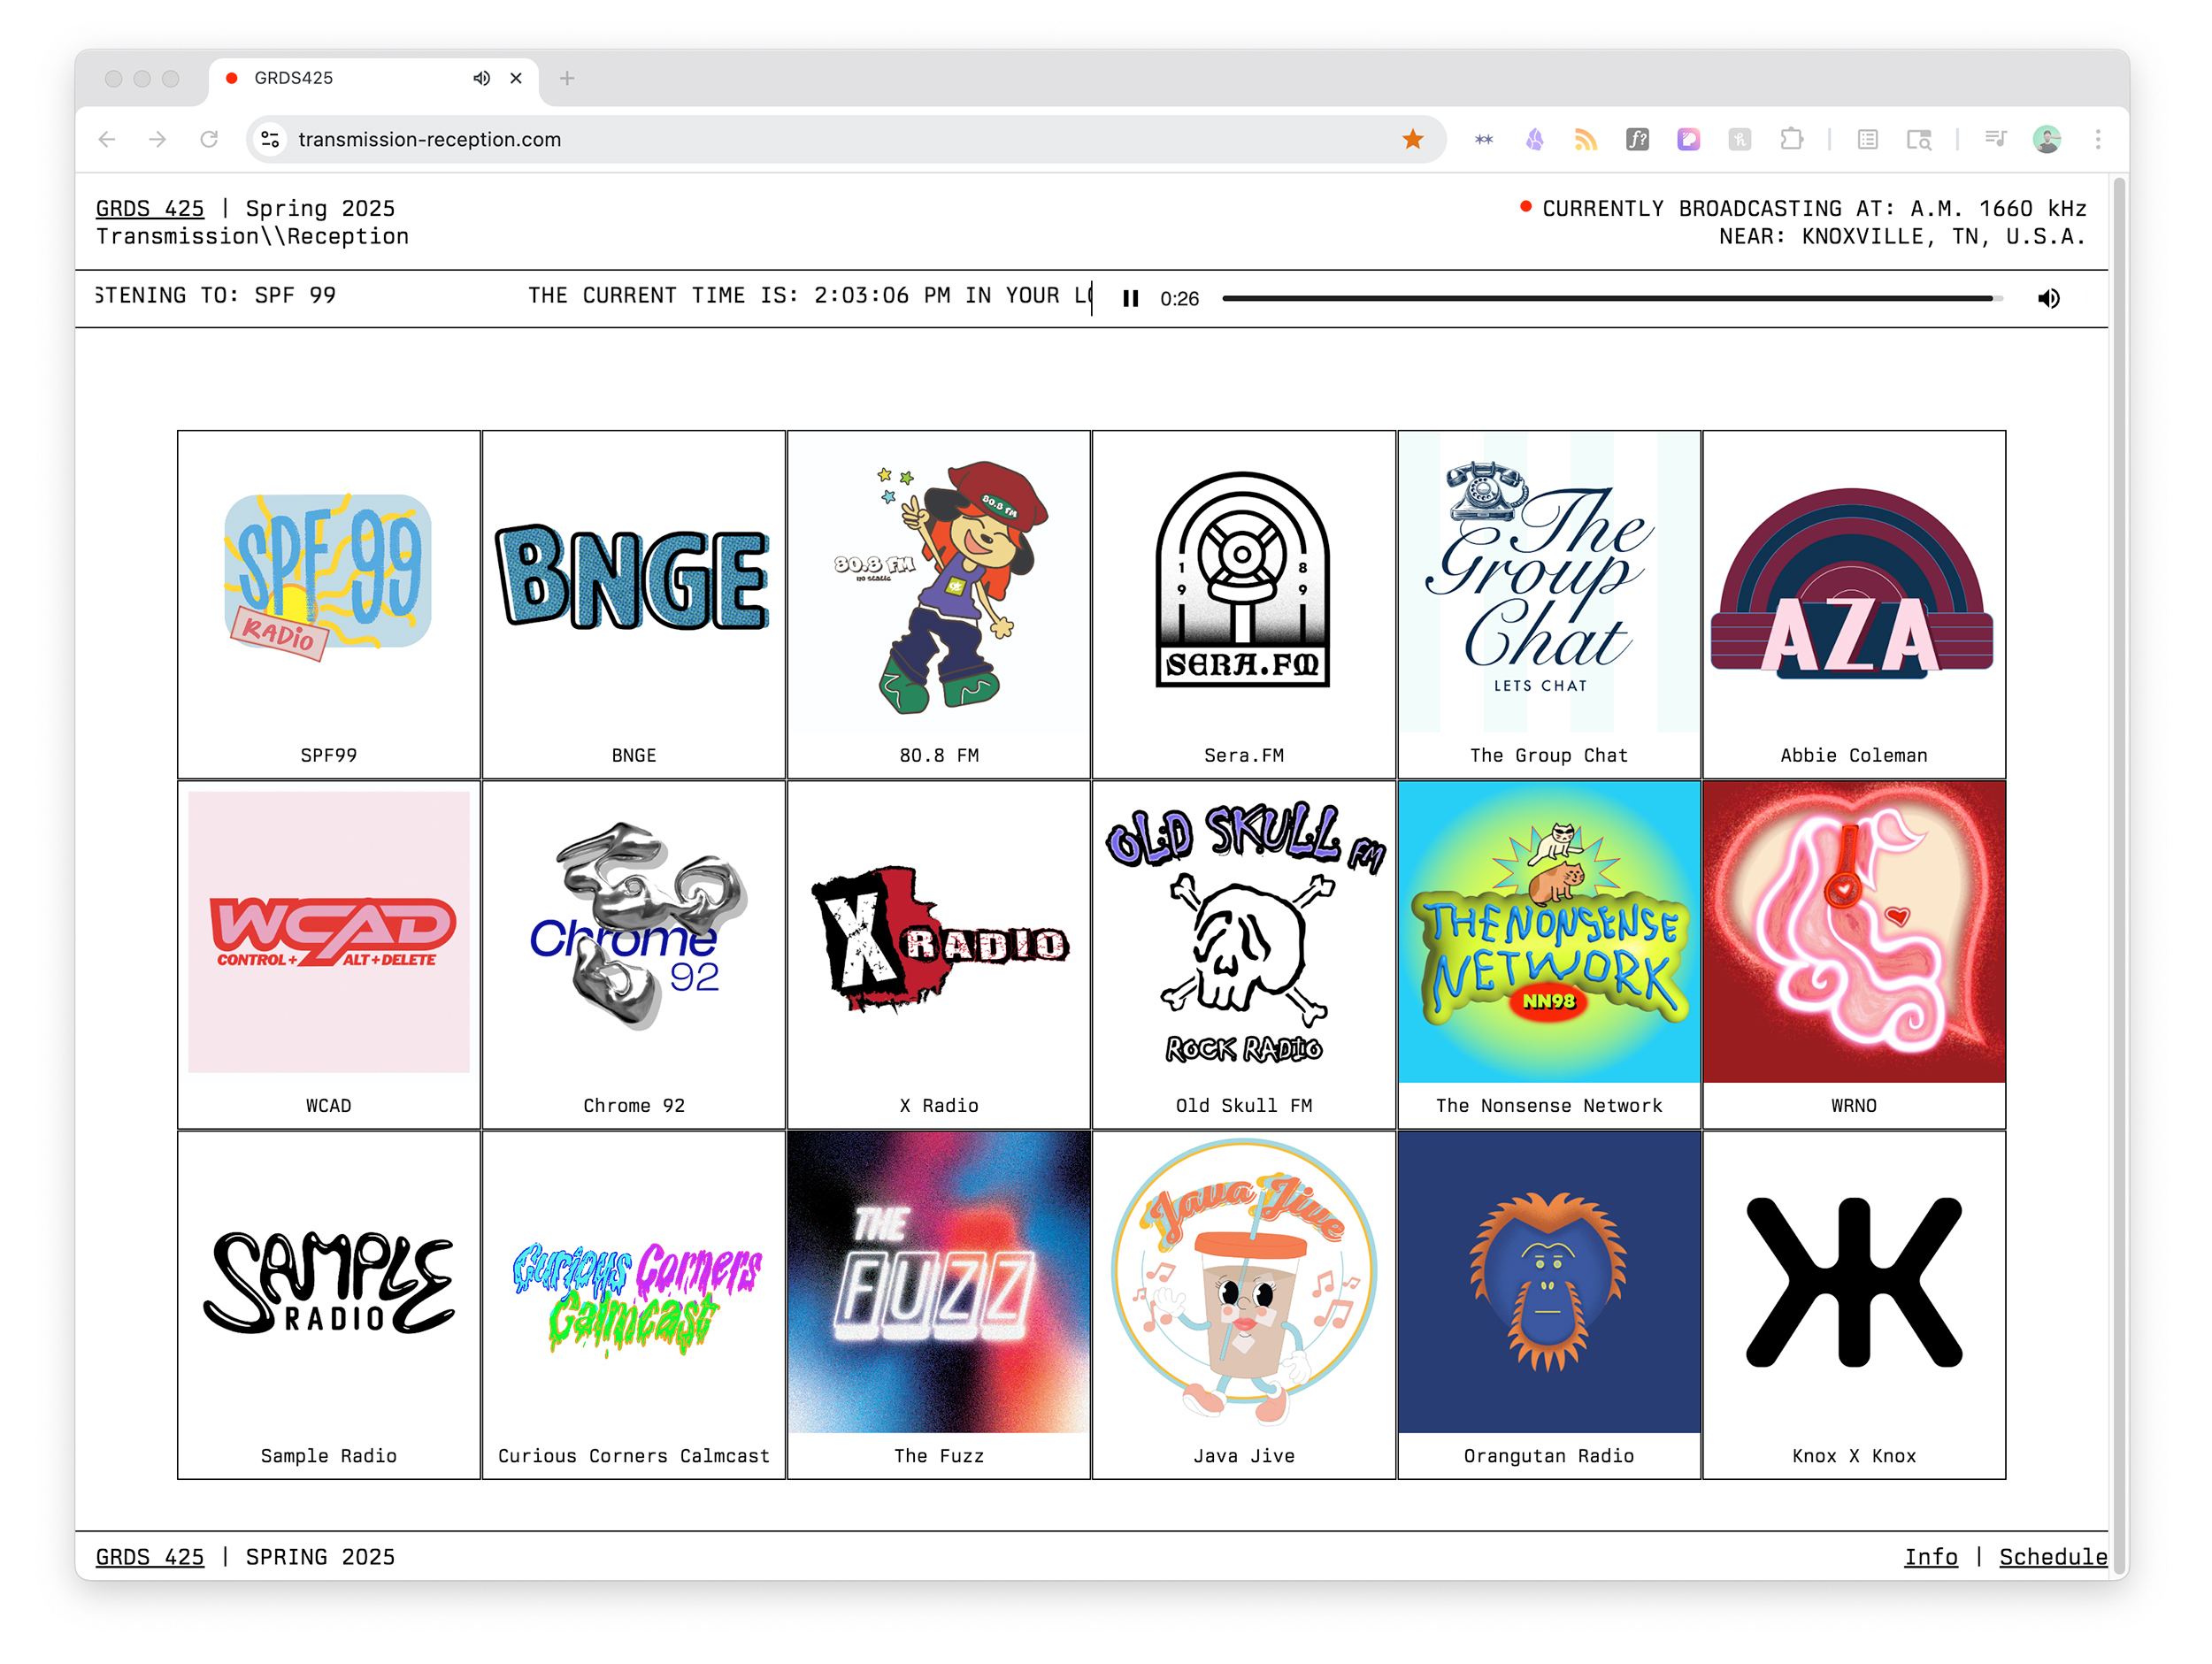Open the media controls toolbar icon
Image resolution: width=2212 pixels, height=1664 pixels.
pyautogui.click(x=1995, y=139)
